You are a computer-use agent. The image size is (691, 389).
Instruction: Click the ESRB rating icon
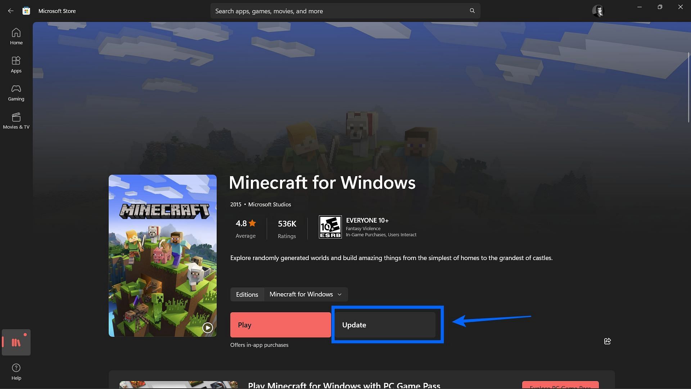329,226
